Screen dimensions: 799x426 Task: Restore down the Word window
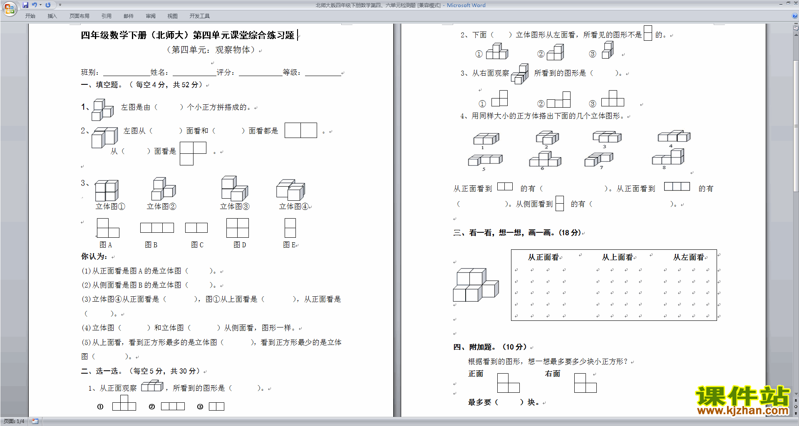coord(788,3)
